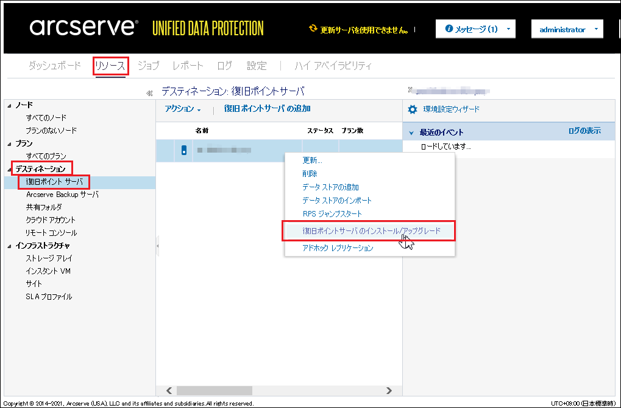Open the 設定 tab
Image resolution: width=621 pixels, height=408 pixels.
coord(257,66)
